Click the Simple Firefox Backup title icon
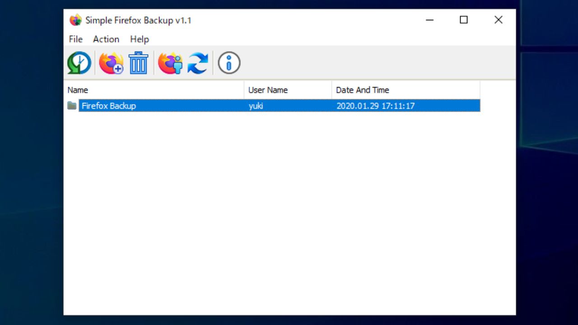This screenshot has height=325, width=578. [75, 20]
